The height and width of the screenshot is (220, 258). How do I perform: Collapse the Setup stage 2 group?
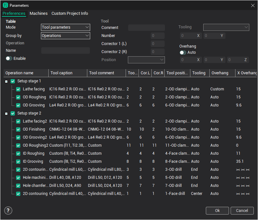[6, 114]
